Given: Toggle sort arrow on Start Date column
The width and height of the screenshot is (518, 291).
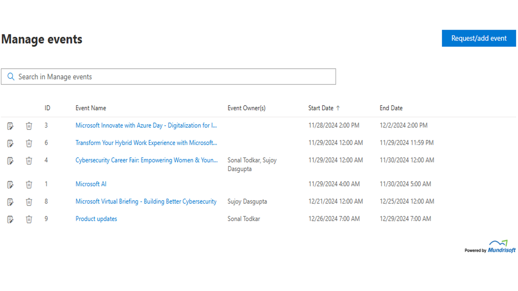Looking at the screenshot, I should (338, 108).
